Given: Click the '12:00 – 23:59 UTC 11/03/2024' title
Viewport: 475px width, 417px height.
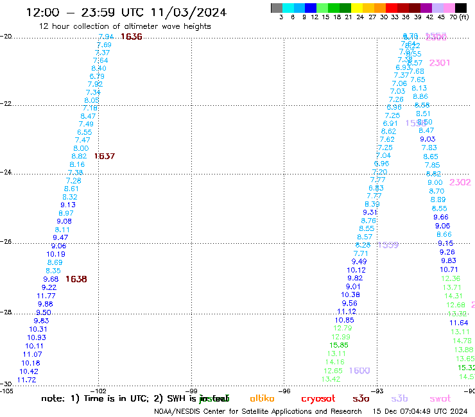Looking at the screenshot, I should point(126,12).
